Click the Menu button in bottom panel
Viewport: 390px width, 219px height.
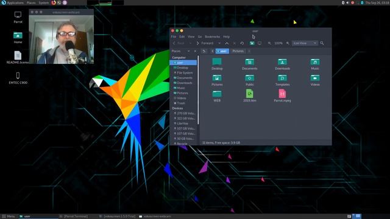click(x=9, y=217)
